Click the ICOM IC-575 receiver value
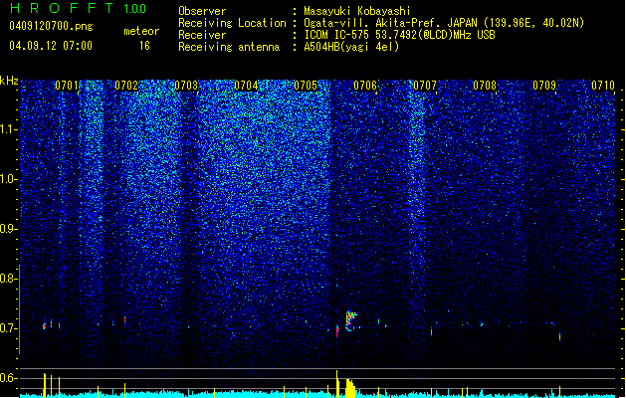This screenshot has height=398, width=626. pyautogui.click(x=399, y=35)
